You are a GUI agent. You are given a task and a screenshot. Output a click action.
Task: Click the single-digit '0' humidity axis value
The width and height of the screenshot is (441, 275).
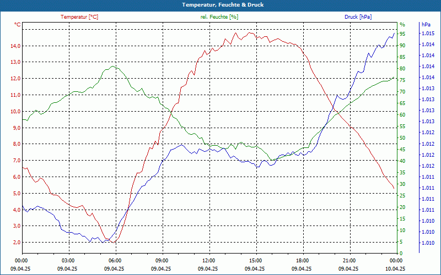[401, 254]
